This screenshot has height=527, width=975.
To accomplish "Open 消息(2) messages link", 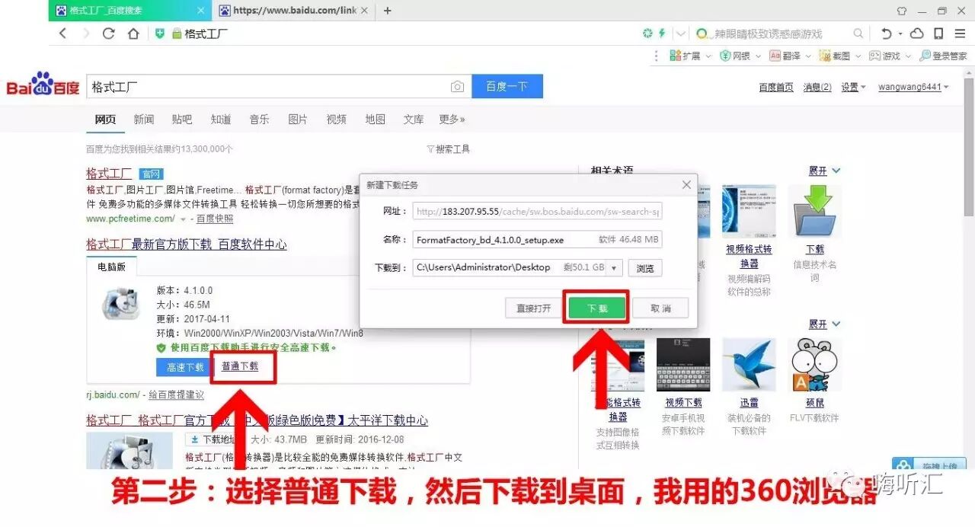I will 817,88.
